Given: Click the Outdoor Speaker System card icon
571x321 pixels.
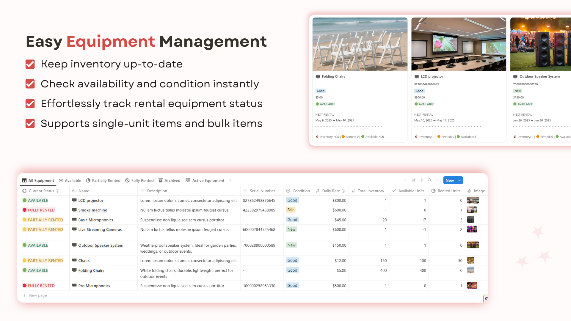Looking at the screenshot, I should click(515, 77).
